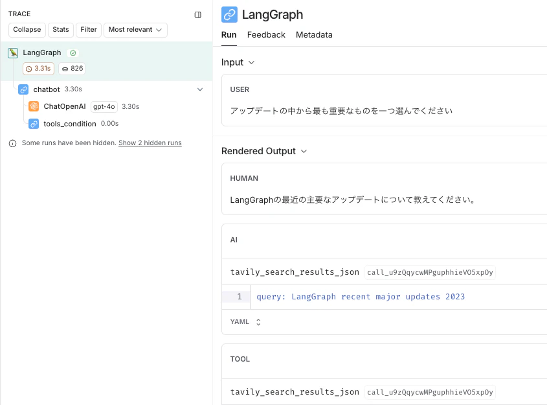Screen dimensions: 547x405
Task: Click the gpt-4o model tag
Action: tap(104, 106)
